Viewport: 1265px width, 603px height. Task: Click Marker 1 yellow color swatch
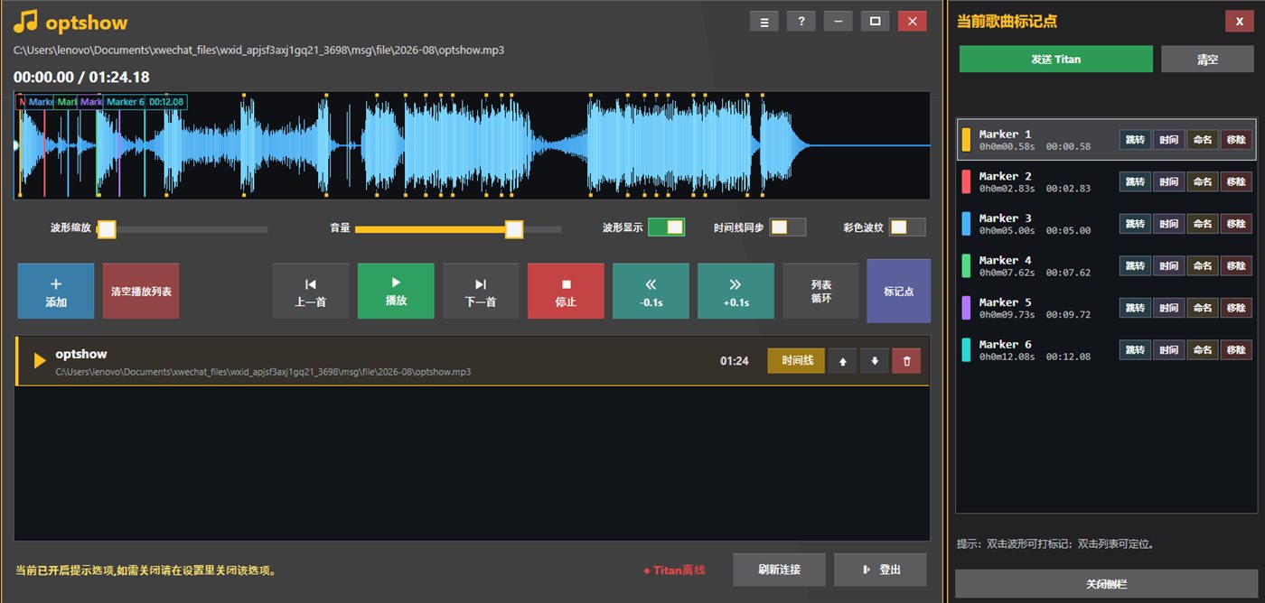click(966, 140)
